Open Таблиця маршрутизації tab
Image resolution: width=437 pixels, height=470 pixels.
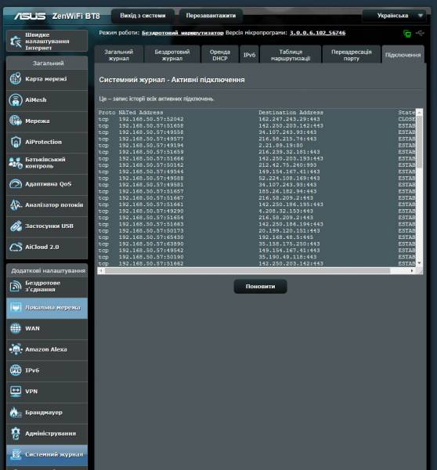click(x=291, y=55)
